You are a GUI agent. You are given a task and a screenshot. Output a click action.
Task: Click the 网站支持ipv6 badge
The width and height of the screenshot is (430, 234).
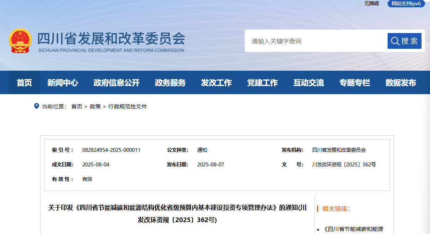[x=406, y=3]
